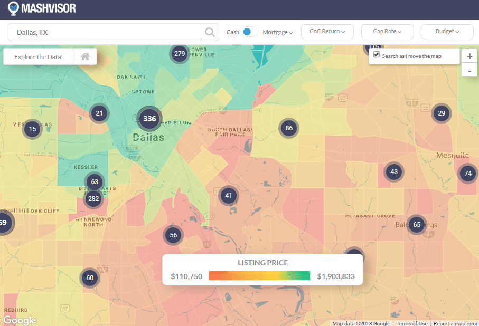Open the Terms of Use link
This screenshot has width=479, height=326.
coord(412,323)
